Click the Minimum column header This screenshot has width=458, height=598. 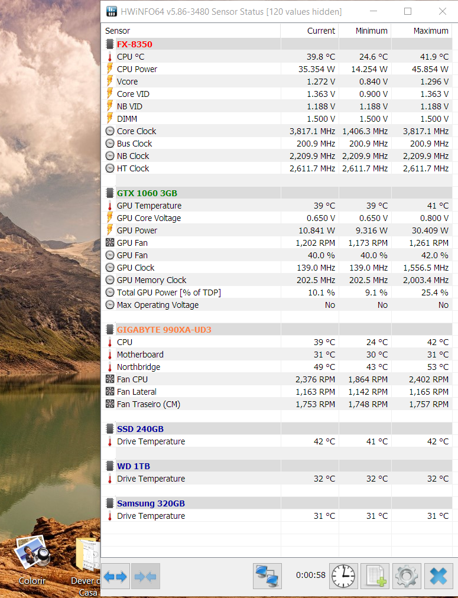point(365,31)
